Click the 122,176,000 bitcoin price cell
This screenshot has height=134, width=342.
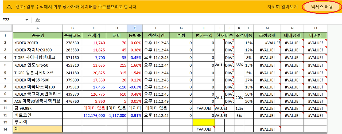coord(94,115)
